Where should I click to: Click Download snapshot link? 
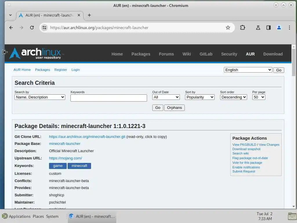pos(246,149)
